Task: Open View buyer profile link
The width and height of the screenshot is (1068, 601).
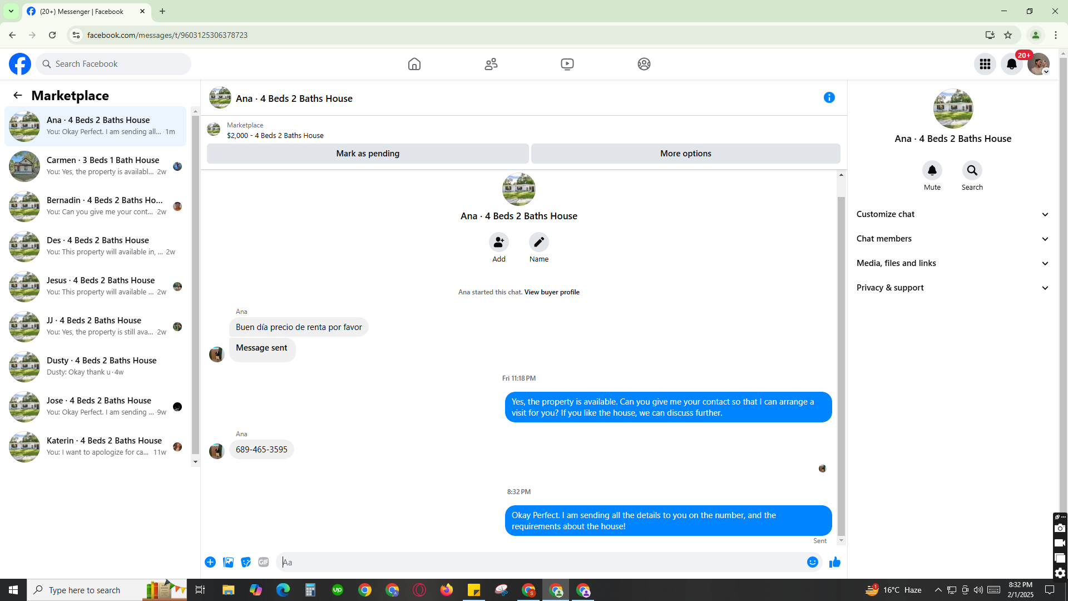Action: [x=551, y=292]
